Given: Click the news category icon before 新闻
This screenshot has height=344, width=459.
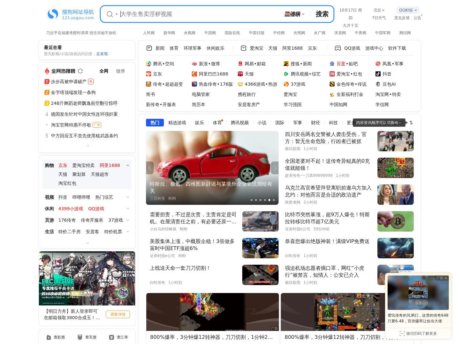Looking at the screenshot, I should 149,48.
